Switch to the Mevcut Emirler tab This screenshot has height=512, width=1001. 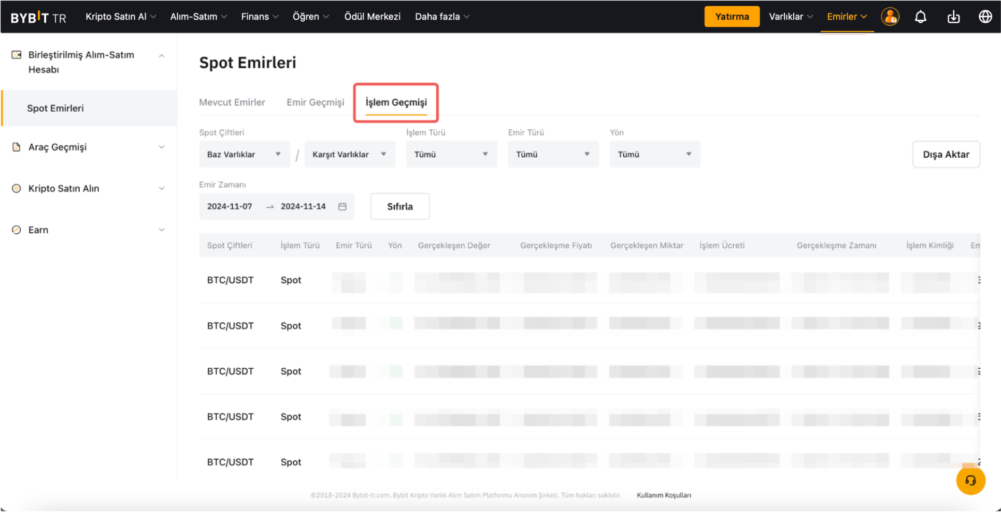click(x=232, y=102)
